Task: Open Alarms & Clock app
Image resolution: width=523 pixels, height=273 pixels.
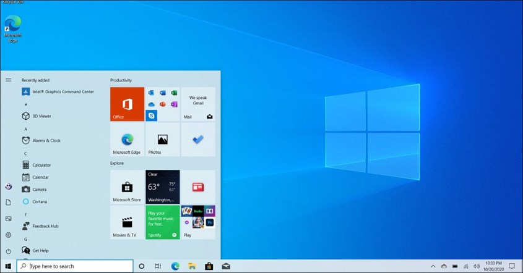Action: 41,140
